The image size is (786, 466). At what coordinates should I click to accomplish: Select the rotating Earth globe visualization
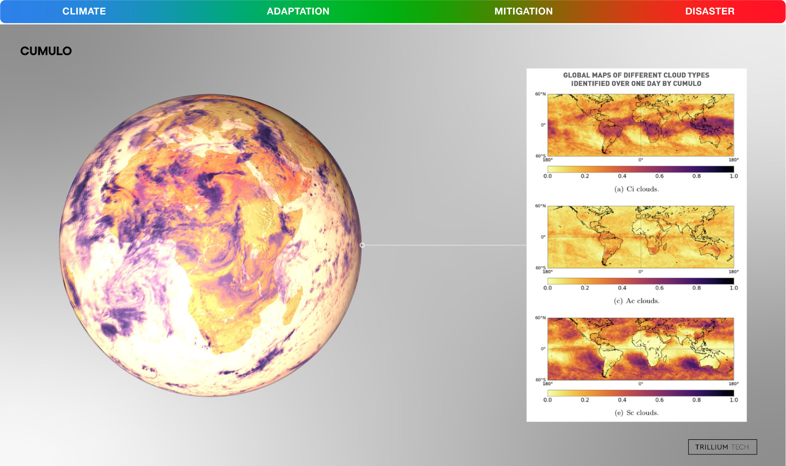(210, 245)
